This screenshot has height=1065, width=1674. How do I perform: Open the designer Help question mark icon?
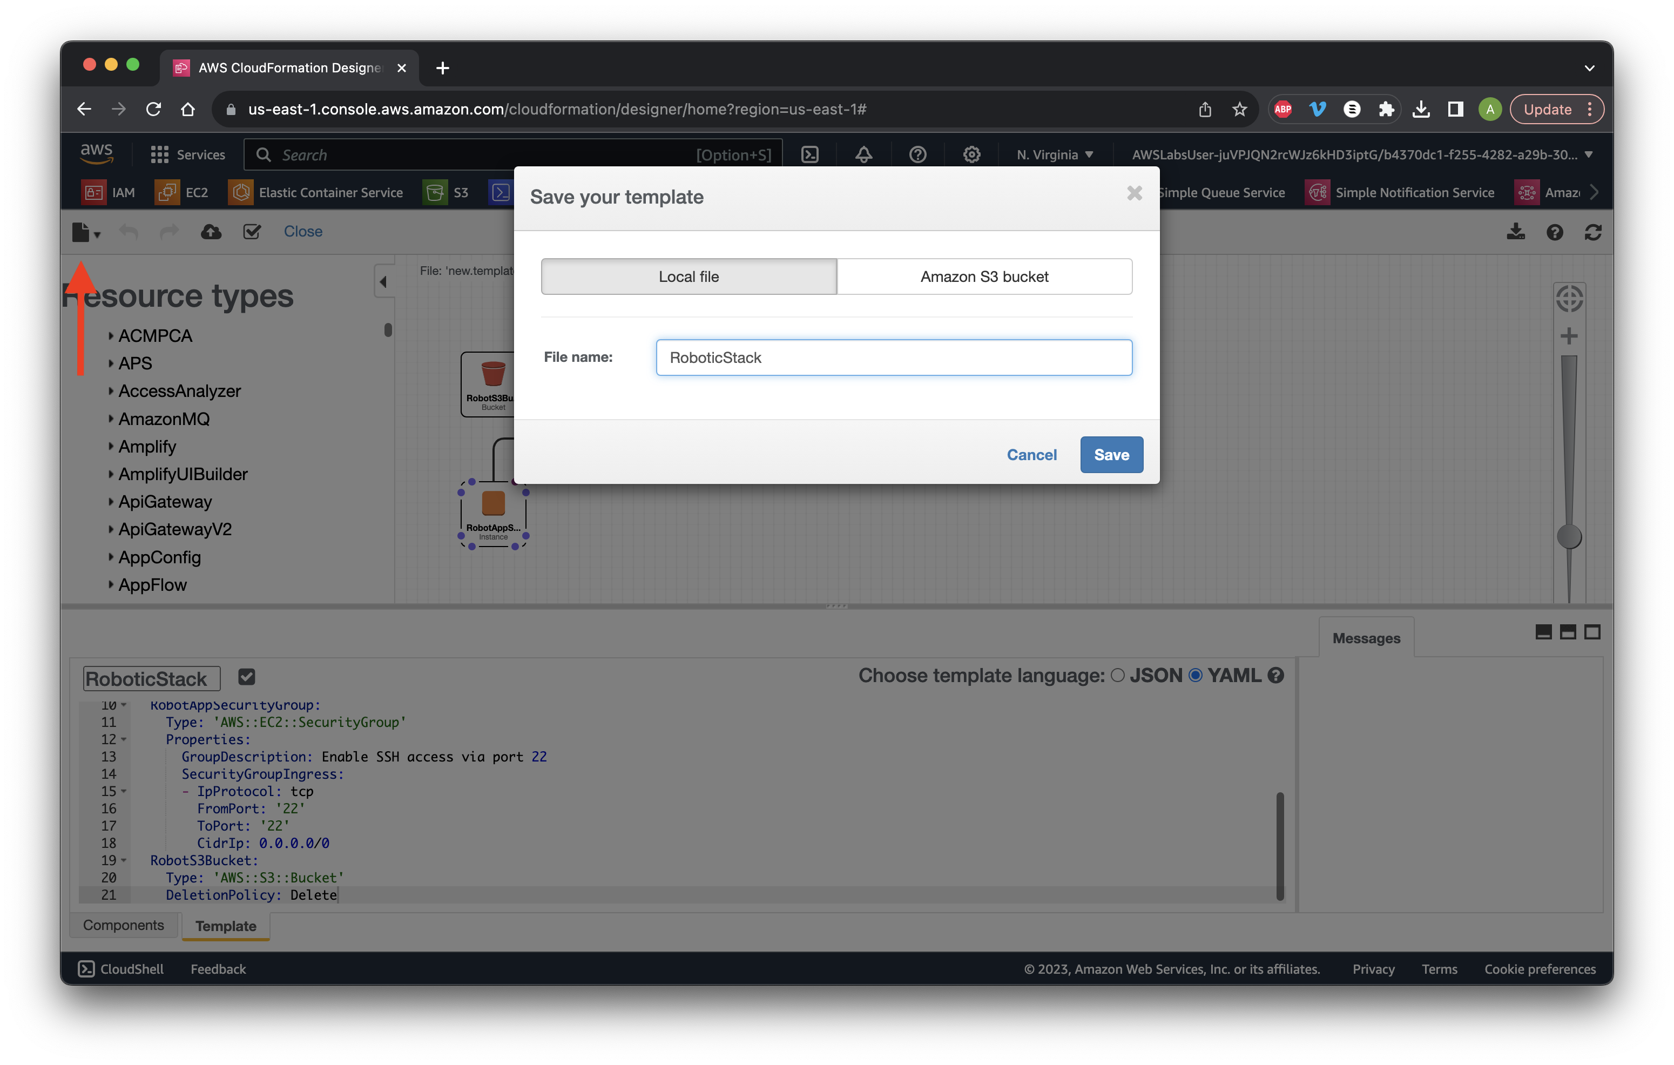[1555, 233]
